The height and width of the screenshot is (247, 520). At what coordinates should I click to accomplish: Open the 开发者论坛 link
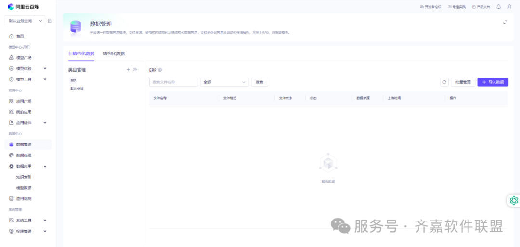(x=430, y=7)
